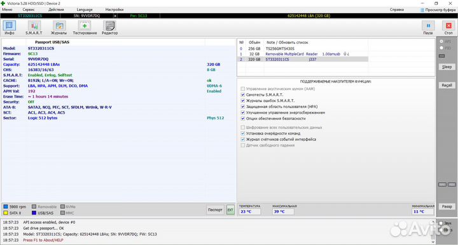The image size is (458, 245).
Task: Click the current temperature field 23 °C
Action: [250, 212]
